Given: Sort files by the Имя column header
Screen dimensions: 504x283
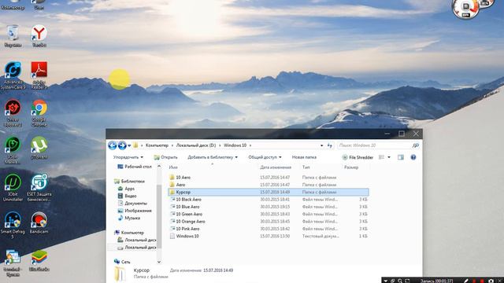Looking at the screenshot, I should coord(173,167).
